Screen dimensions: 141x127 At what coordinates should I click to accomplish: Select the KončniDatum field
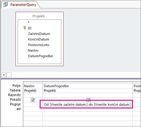click(38, 39)
